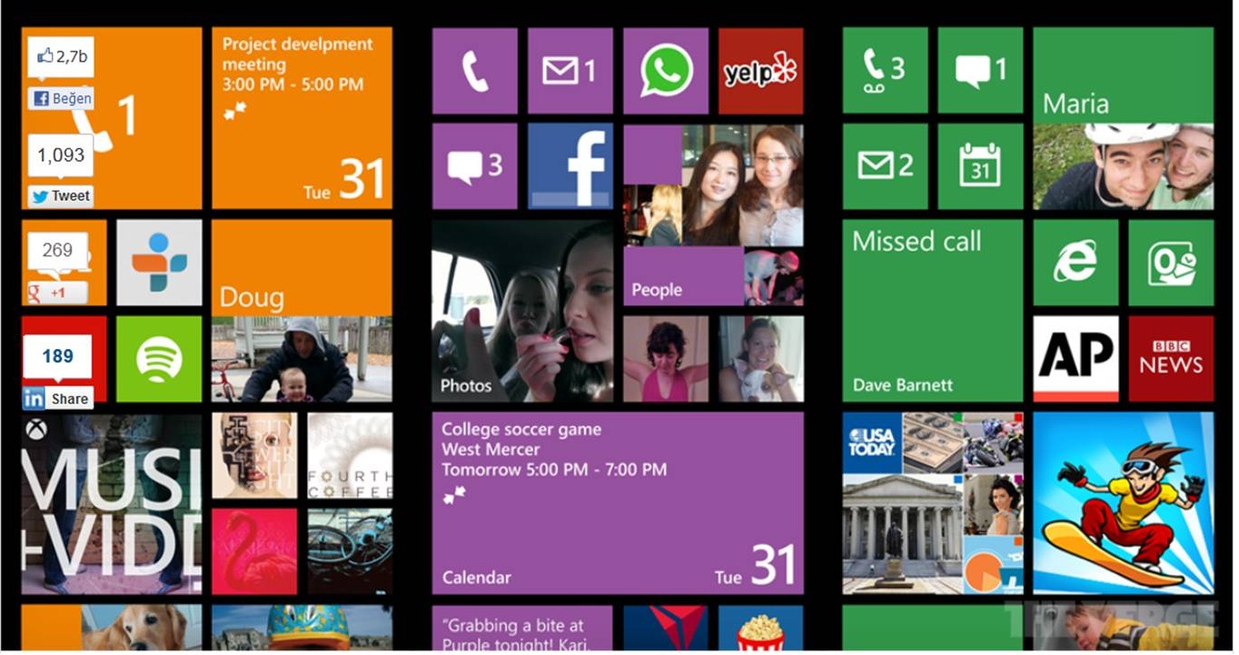
Task: Open the purple Mail tile showing 1
Action: tap(570, 71)
